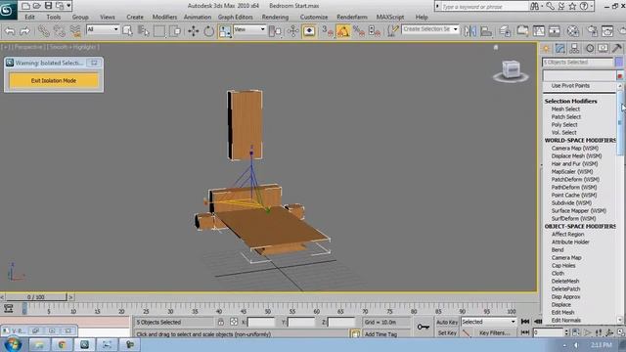The width and height of the screenshot is (626, 352).
Task: Select the Edit Mesh modifier
Action: (563, 313)
